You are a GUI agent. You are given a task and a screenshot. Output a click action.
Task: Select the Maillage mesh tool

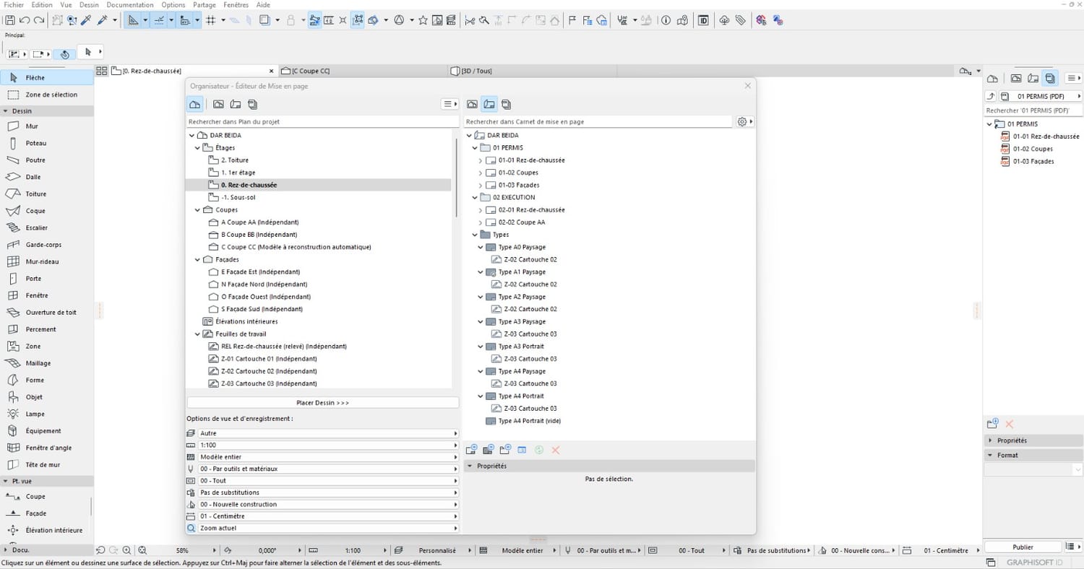[x=38, y=363]
